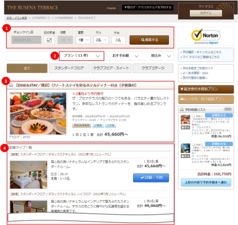
Task: Switch to the スタンダードフロア tab
Action: pyautogui.click(x=69, y=68)
